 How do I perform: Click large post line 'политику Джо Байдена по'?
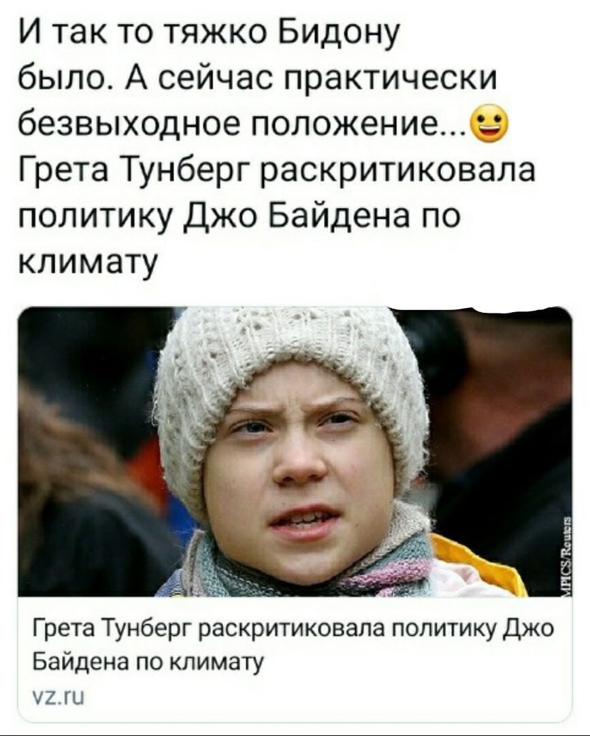[x=237, y=213]
